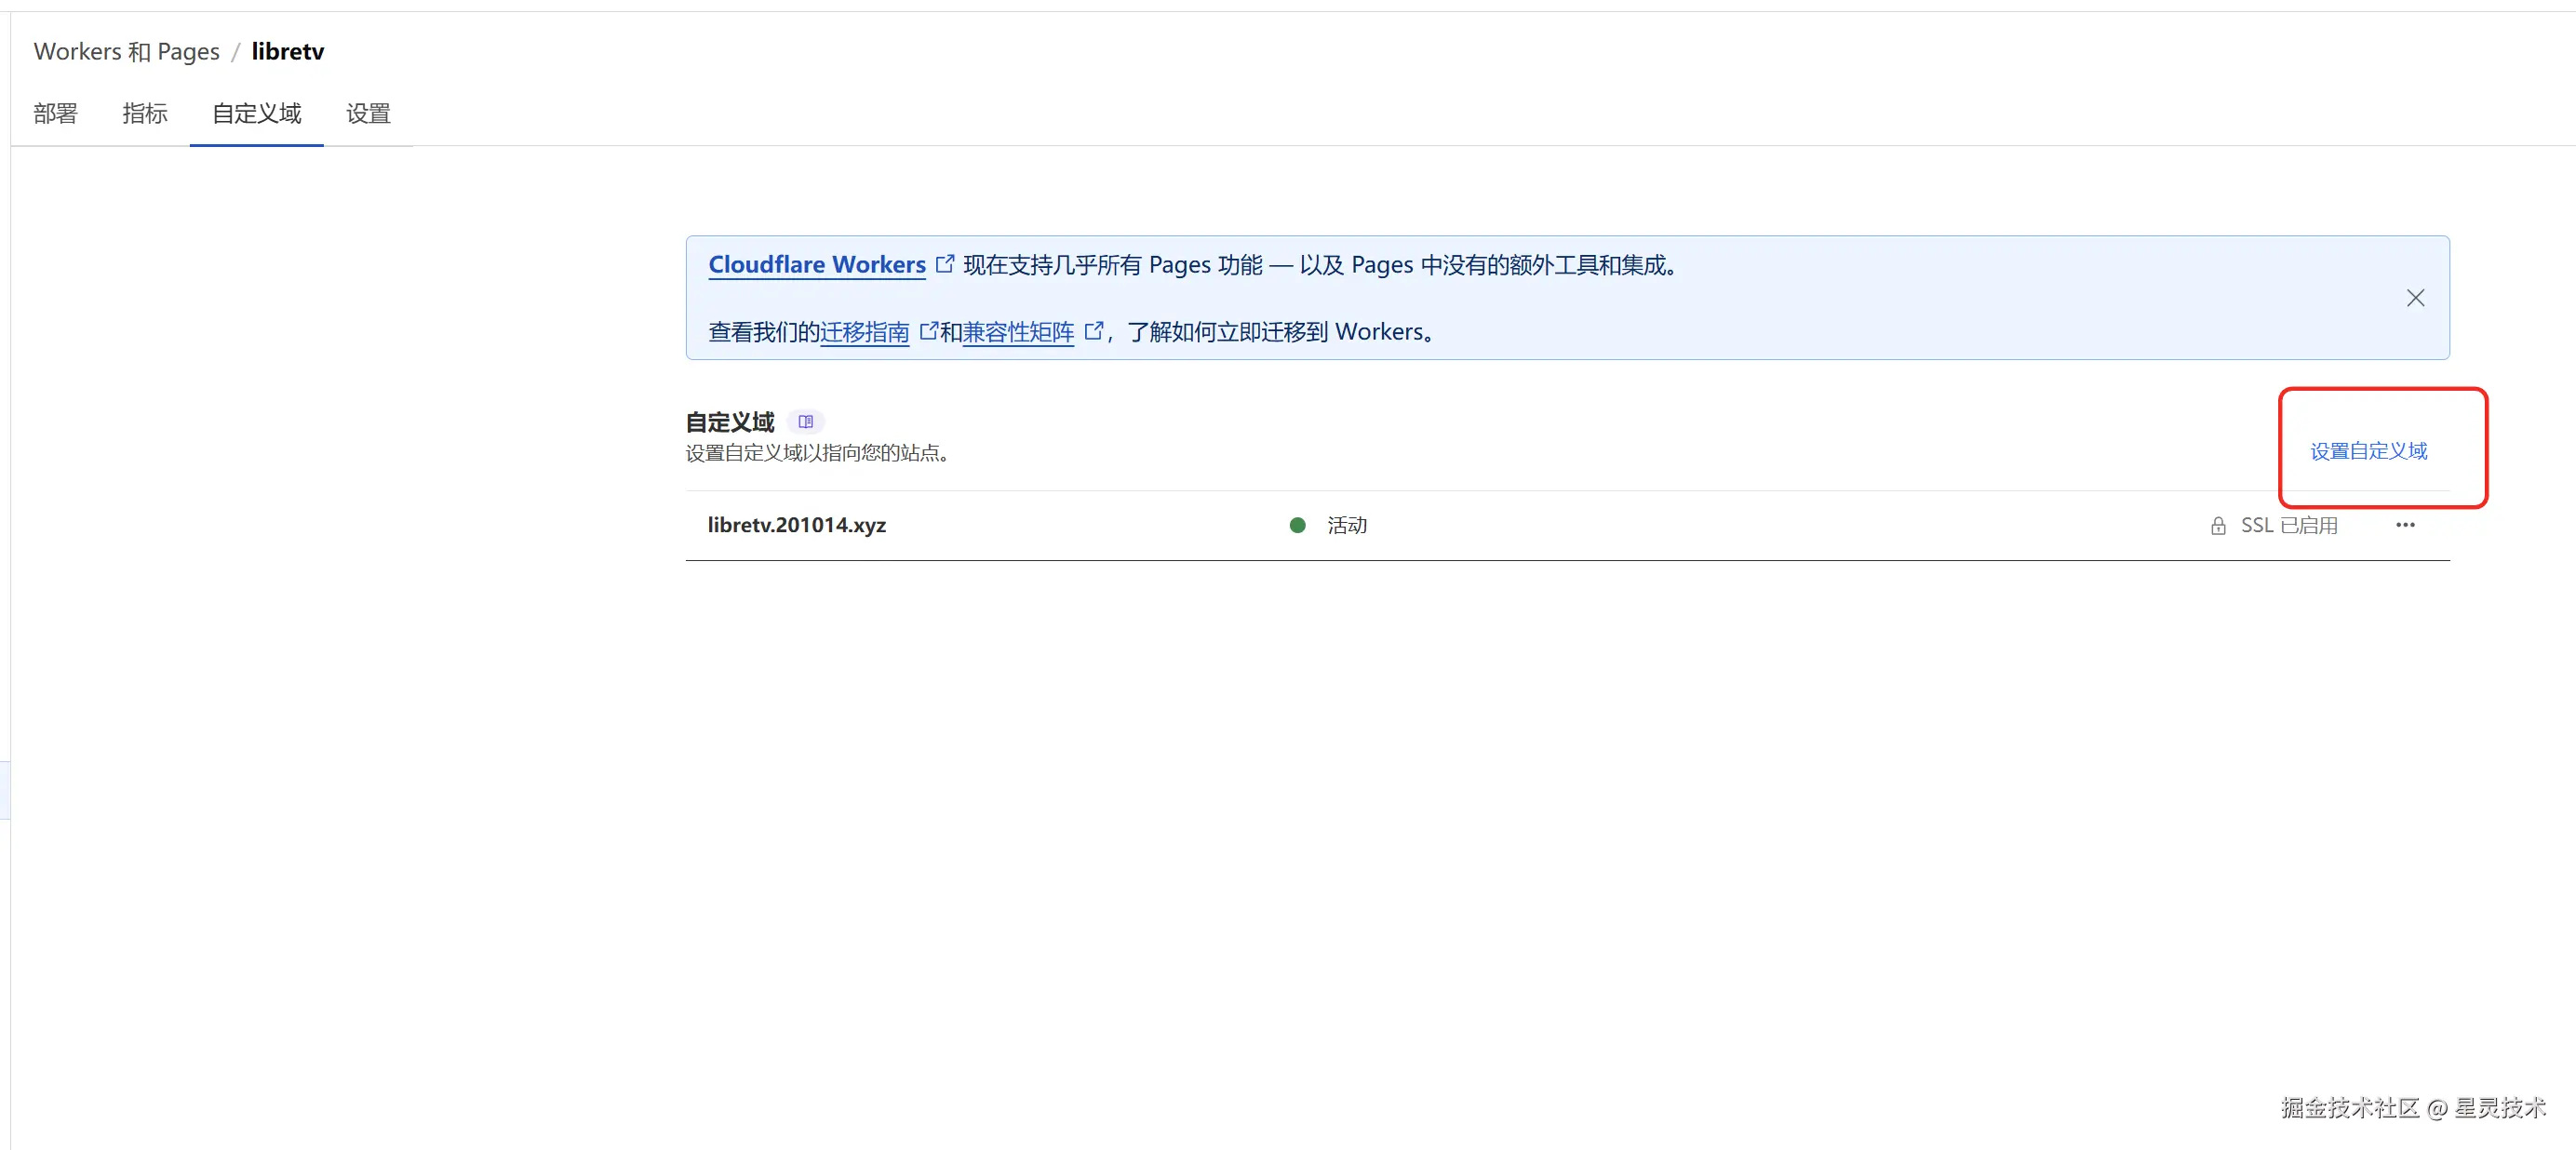Click external link icon after 兼容性矩阵
The width and height of the screenshot is (2576, 1150).
1093,331
